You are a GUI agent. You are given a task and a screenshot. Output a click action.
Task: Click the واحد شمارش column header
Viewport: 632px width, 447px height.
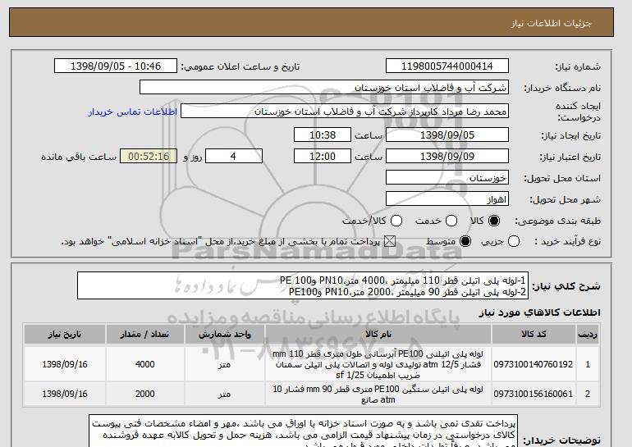[x=225, y=335]
